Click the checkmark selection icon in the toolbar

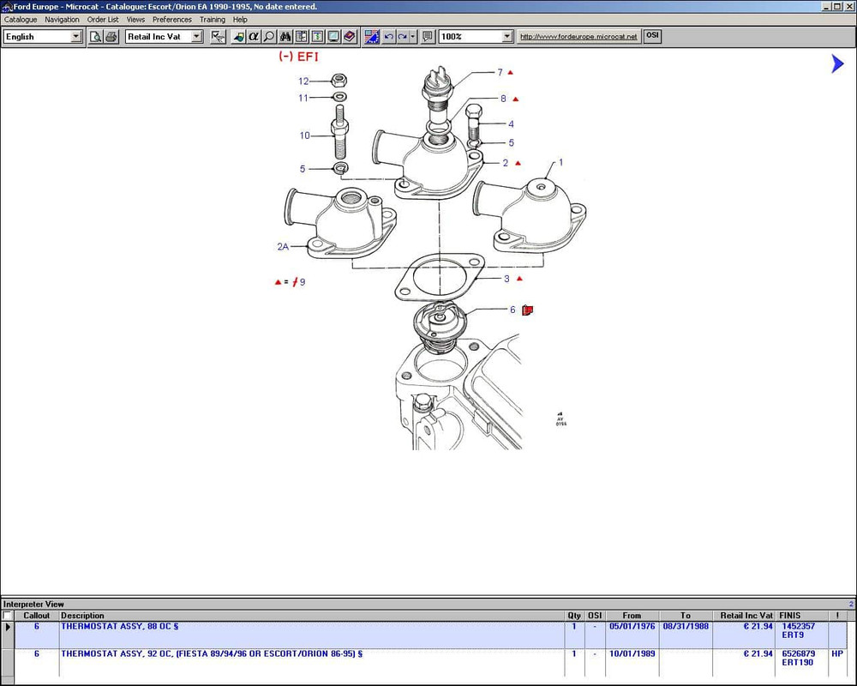click(218, 37)
